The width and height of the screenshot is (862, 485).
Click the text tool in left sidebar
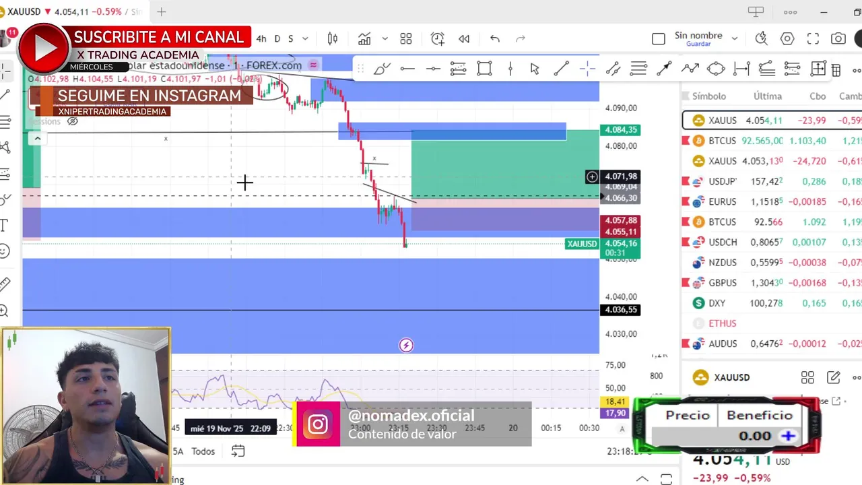tap(4, 225)
